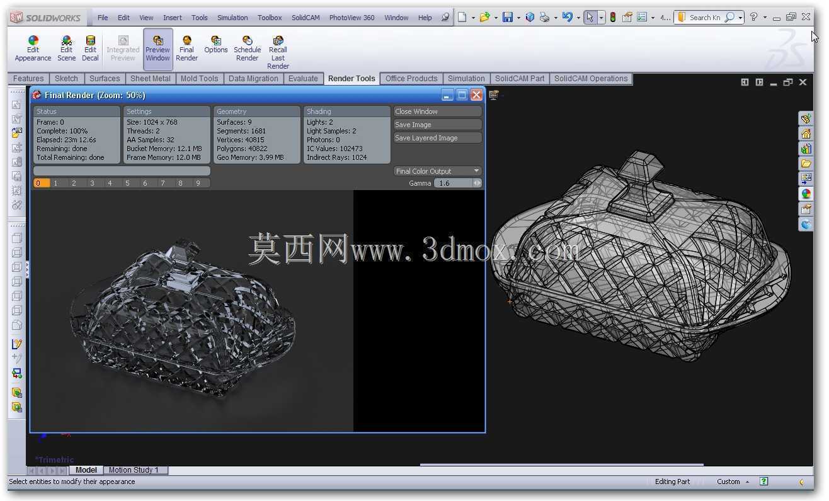Expand the Options dropdown arrow

[x=653, y=18]
